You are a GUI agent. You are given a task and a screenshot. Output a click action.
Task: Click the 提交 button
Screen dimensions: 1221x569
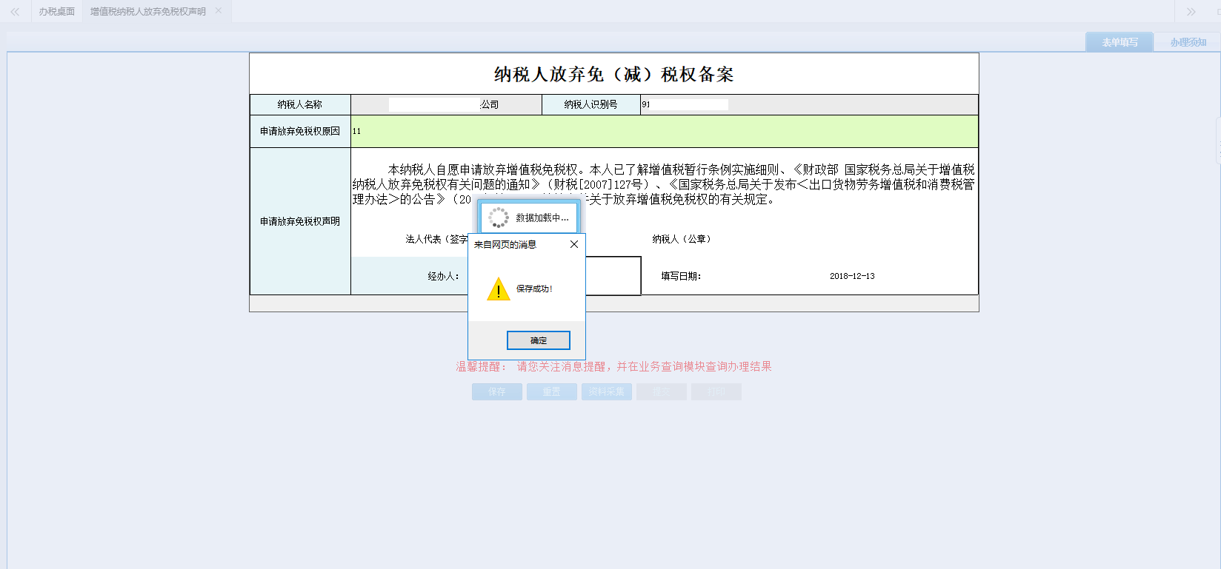point(662,391)
